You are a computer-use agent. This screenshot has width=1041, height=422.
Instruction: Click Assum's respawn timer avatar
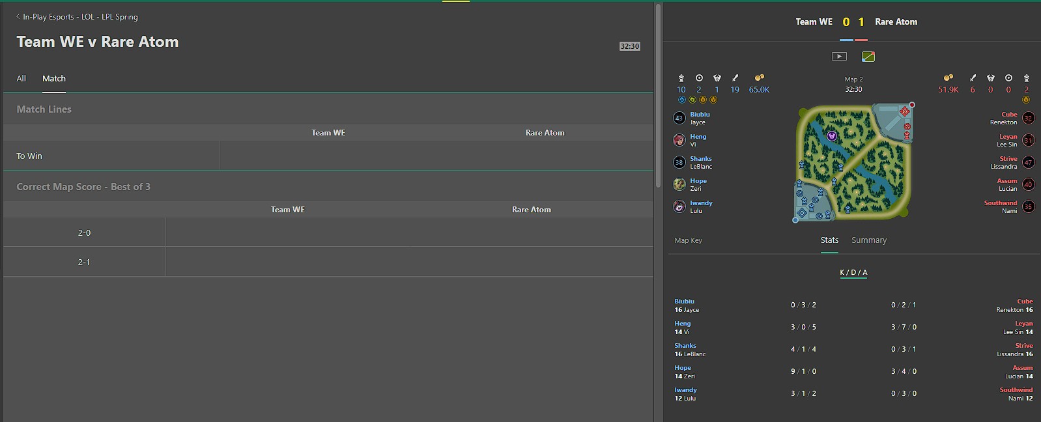pyautogui.click(x=1029, y=184)
